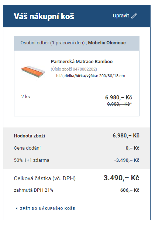Click the 50% 1+1 zdarma discount label
The width and height of the screenshot is (155, 225).
[x=31, y=160]
